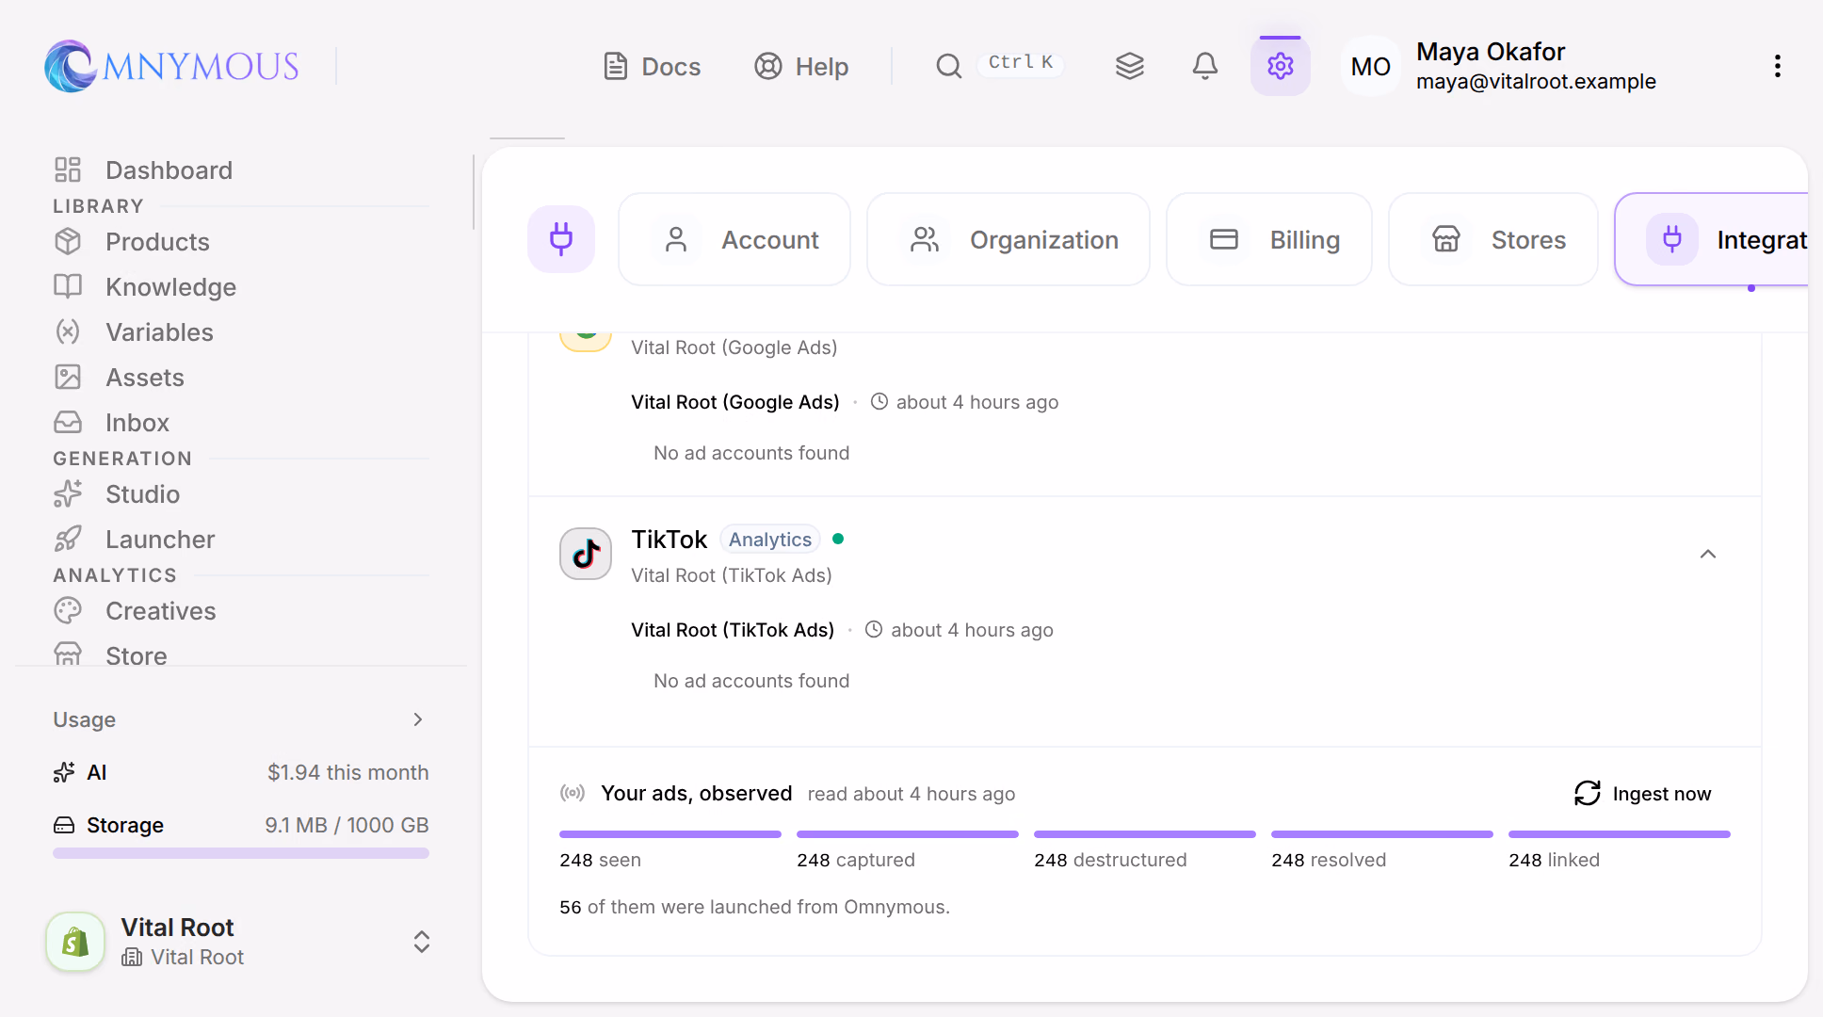Click the Launcher rocket icon
Viewport: 1823px width, 1017px height.
[68, 539]
